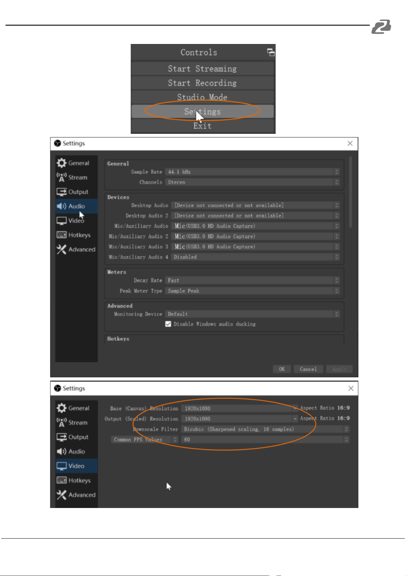The height and width of the screenshot is (576, 407).
Task: Open the Sample Rate 44.1 kHz dropdown
Action: (252, 172)
